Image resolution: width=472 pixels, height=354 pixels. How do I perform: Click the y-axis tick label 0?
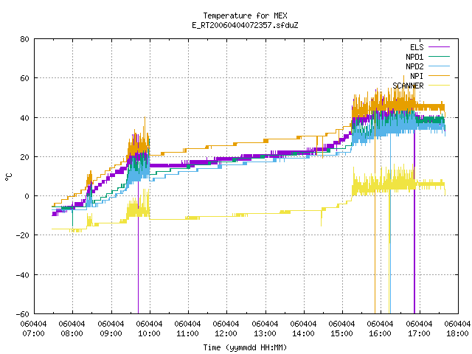[27, 196]
